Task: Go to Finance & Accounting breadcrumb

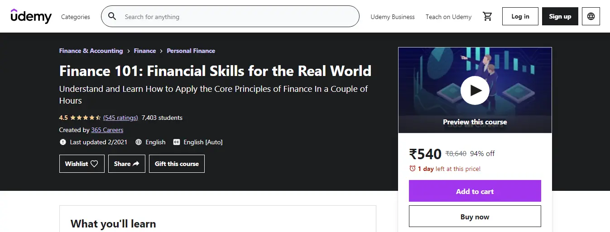Action: pyautogui.click(x=91, y=51)
